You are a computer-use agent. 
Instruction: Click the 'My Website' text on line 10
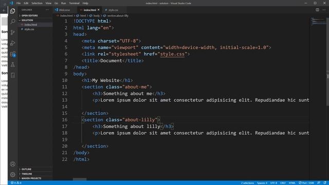[106, 80]
